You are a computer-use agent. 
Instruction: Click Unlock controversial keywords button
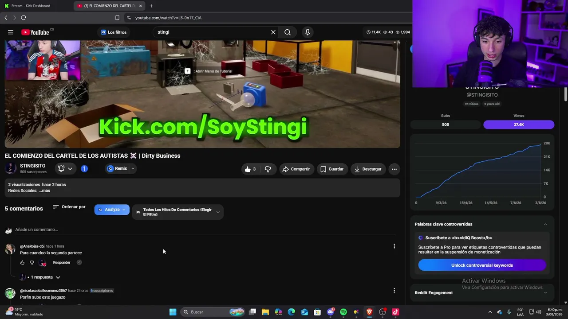(x=482, y=265)
